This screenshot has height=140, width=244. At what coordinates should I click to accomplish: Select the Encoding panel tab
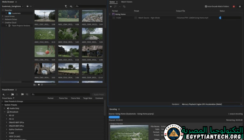coord(113,109)
